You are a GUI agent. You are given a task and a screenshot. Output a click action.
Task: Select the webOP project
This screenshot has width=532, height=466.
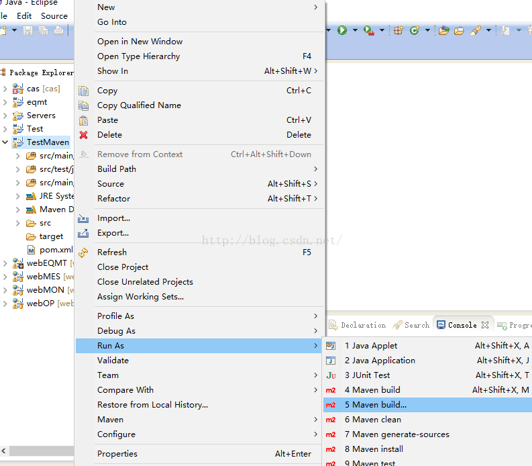coord(43,304)
